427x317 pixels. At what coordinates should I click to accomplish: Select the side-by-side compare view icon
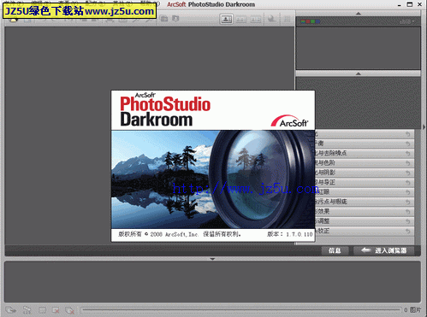241,19
